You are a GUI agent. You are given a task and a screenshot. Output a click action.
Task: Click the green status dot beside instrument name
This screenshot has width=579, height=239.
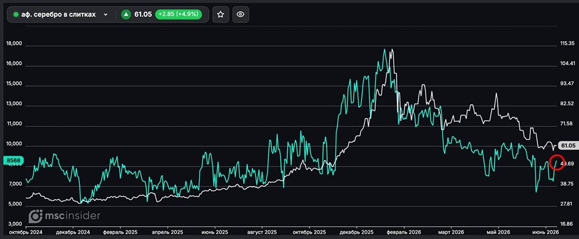pos(16,14)
